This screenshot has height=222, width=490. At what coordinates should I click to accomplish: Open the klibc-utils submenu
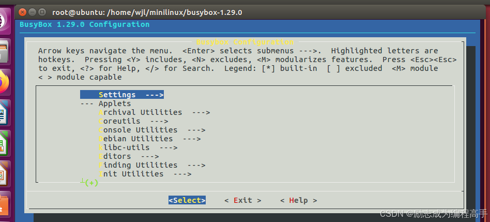click(138, 147)
